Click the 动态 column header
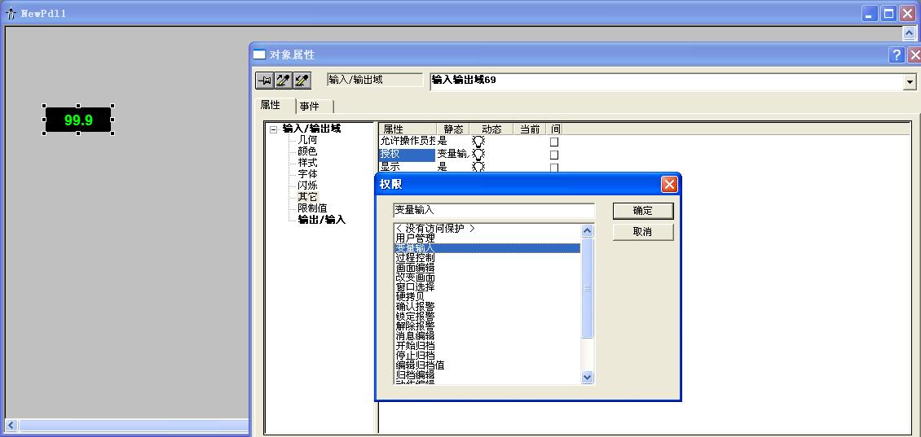Viewport: 921px width, 437px height. 491,129
